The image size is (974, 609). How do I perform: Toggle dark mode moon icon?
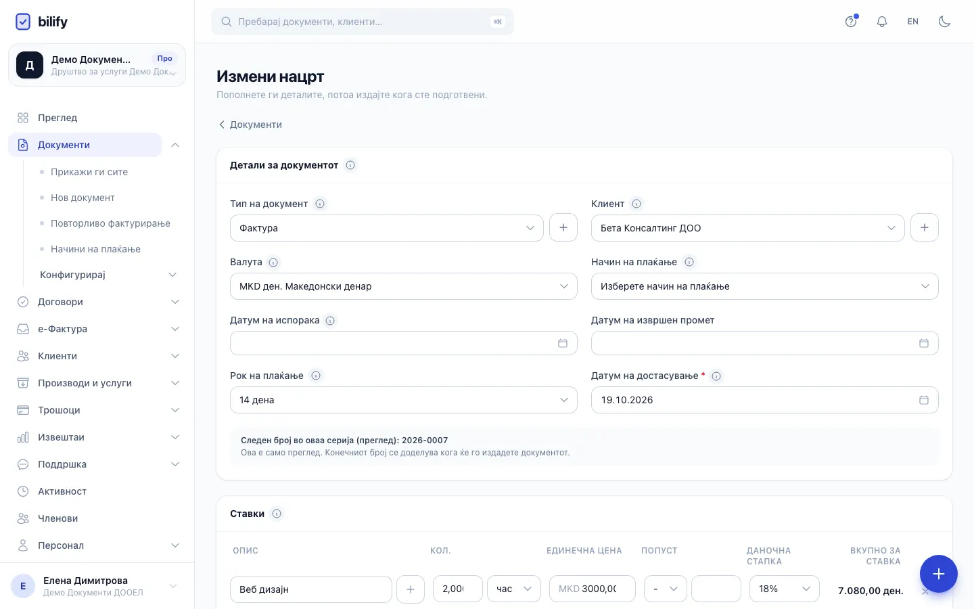(944, 22)
